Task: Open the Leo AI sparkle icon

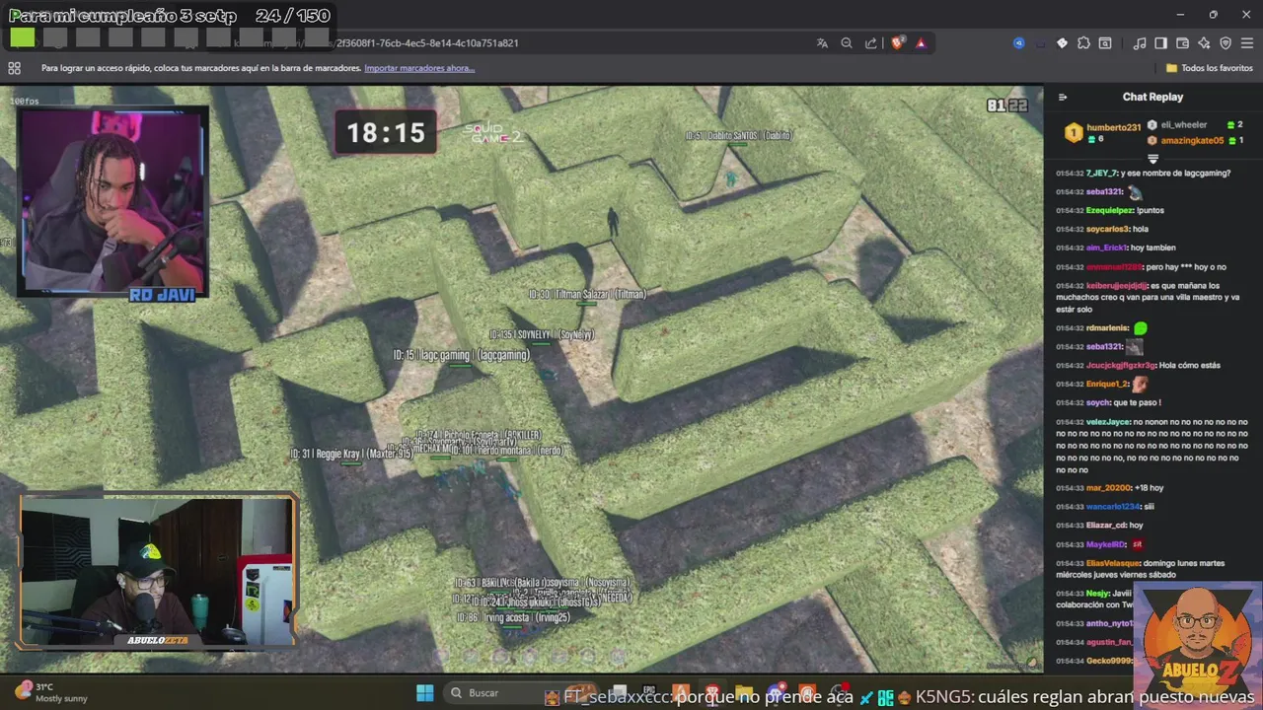Action: (1204, 43)
